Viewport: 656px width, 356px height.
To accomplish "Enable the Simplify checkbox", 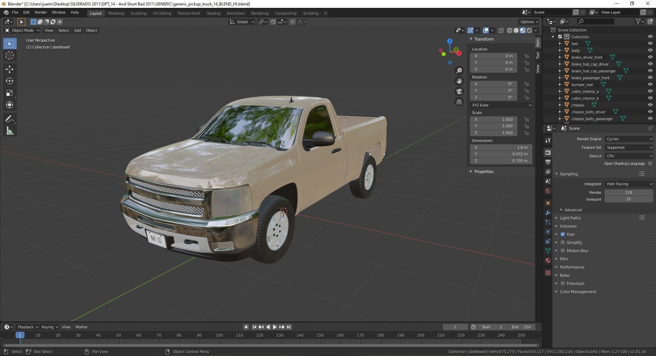I will (x=563, y=242).
